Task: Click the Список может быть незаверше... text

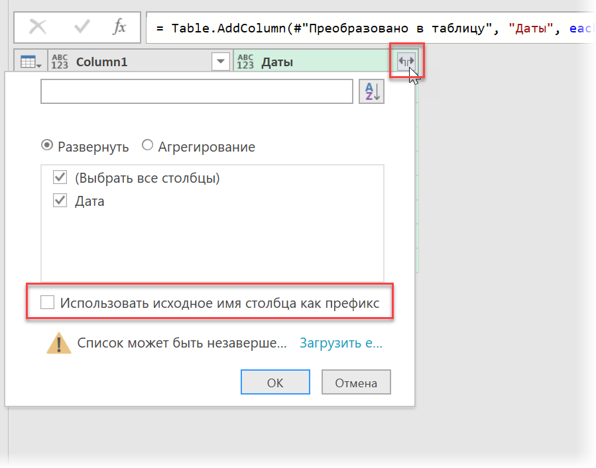Action: click(182, 343)
